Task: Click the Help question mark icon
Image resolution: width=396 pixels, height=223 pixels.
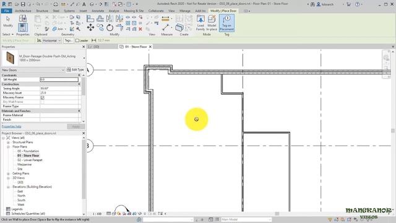Action: tap(358, 4)
